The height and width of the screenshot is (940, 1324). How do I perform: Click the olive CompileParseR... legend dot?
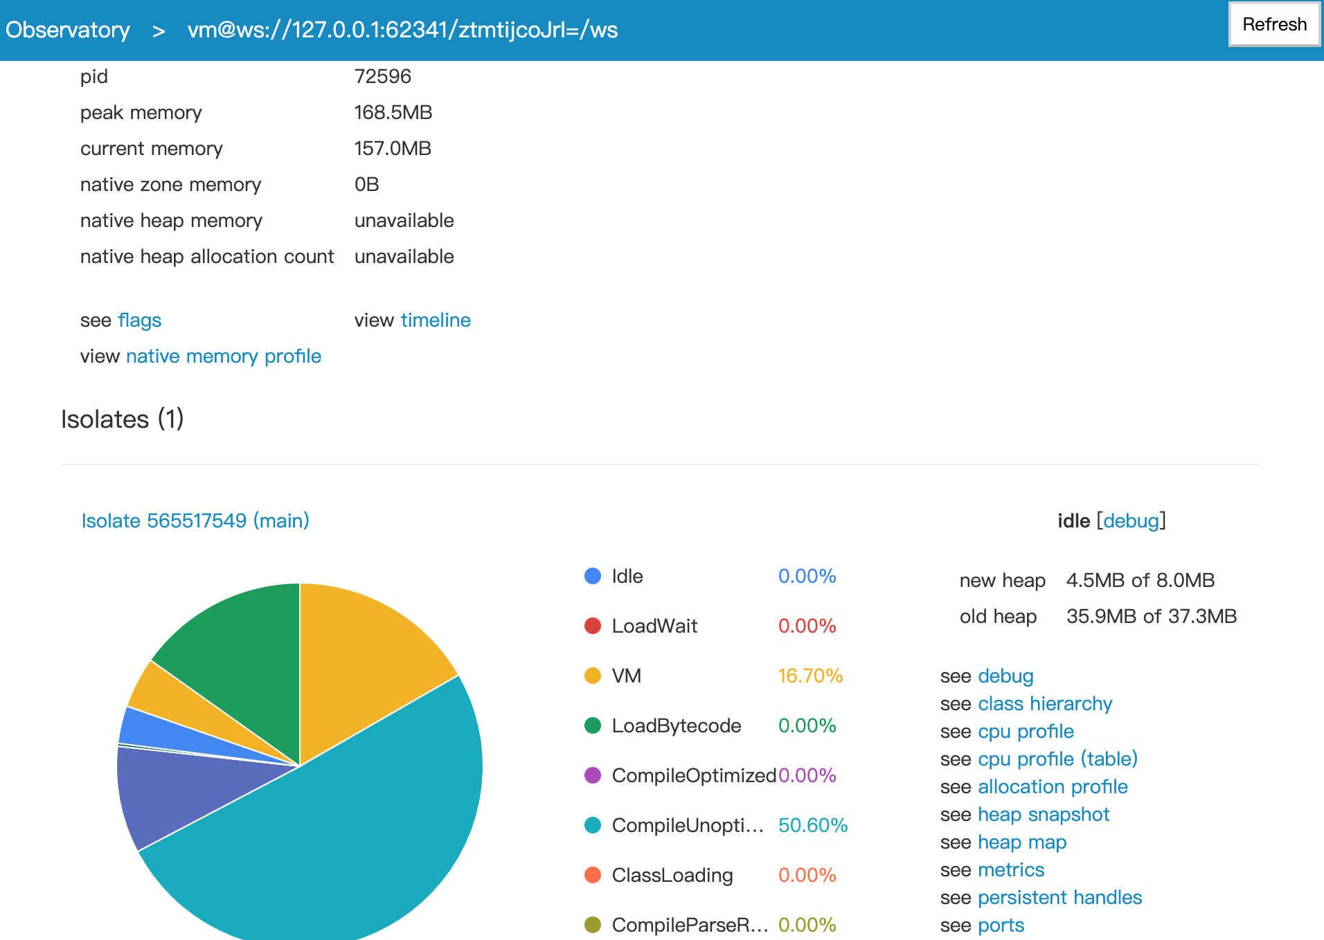(593, 925)
